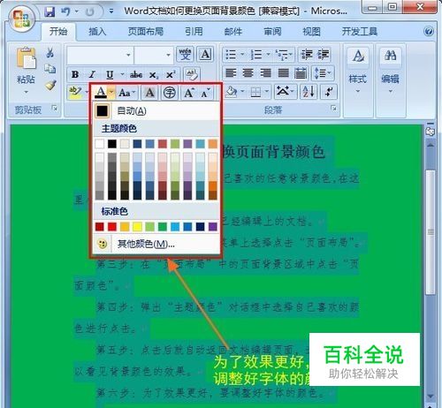Increase paragraph indent
Viewport: 442px width, 408px height.
pyautogui.click(x=323, y=55)
